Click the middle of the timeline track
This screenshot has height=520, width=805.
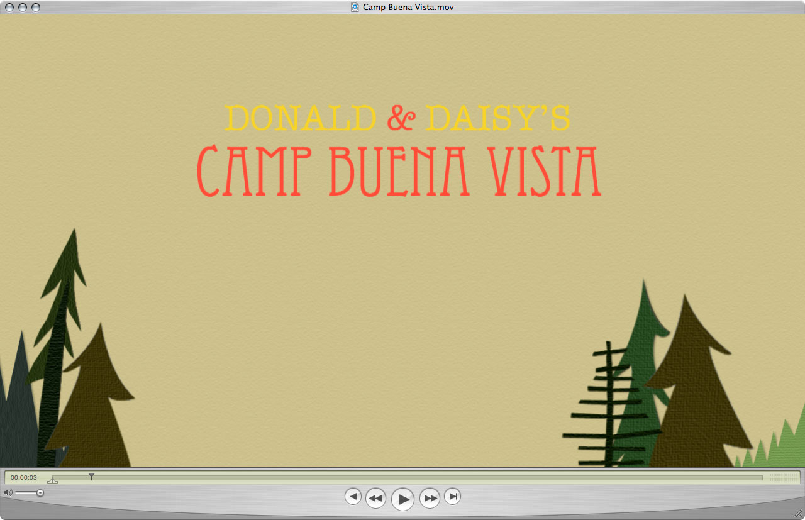pyautogui.click(x=406, y=478)
